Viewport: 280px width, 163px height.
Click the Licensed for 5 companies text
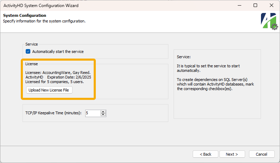coord(55,82)
